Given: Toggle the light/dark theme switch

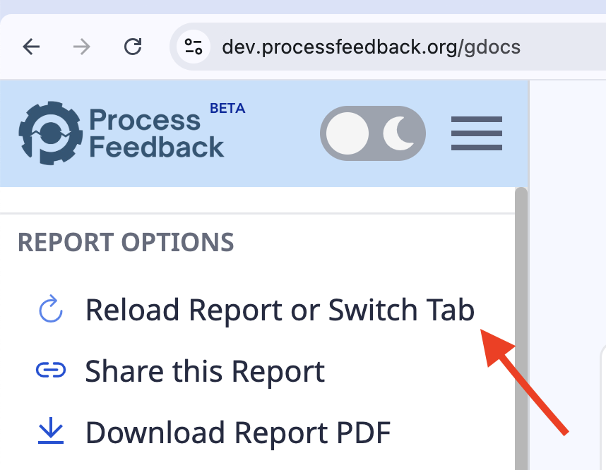Looking at the screenshot, I should point(373,133).
